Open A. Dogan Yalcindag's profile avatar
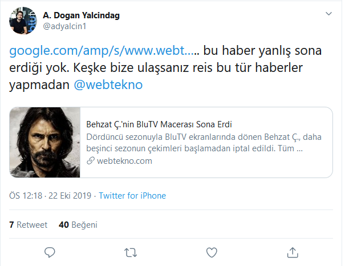Viewport: 345px width, 266px height. click(x=22, y=20)
